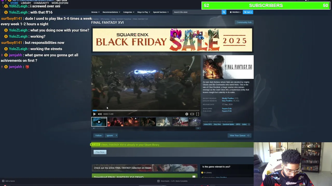
Task: Click the green SUBSCRIBERS goal bar
Action: (266, 5)
